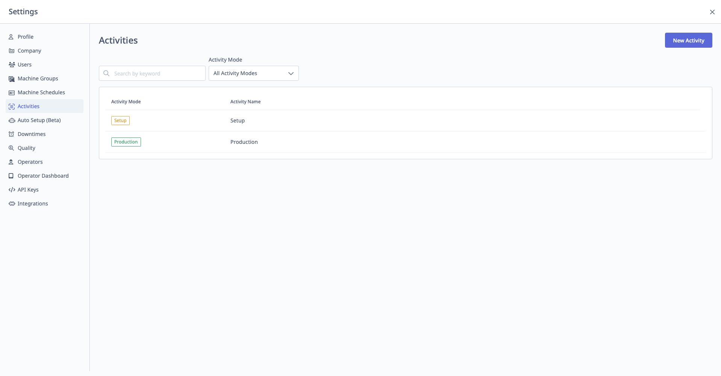Focus the Search by keyword field
The height and width of the screenshot is (376, 721).
coord(157,73)
